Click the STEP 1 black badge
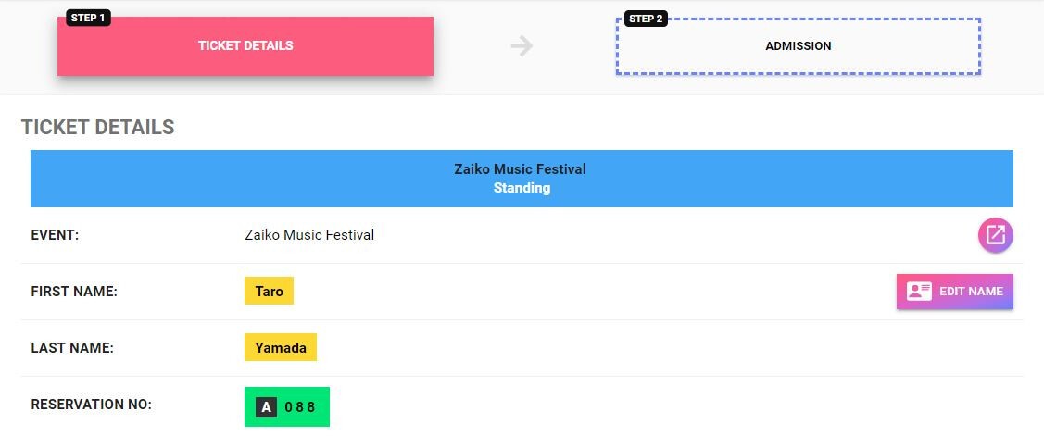 [x=88, y=18]
